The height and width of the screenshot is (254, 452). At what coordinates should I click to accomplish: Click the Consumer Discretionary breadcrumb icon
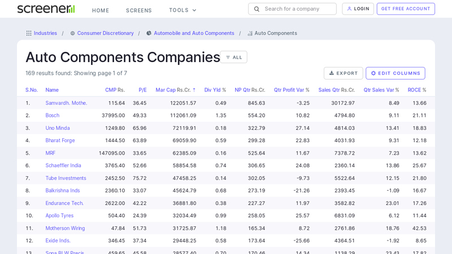(x=72, y=33)
